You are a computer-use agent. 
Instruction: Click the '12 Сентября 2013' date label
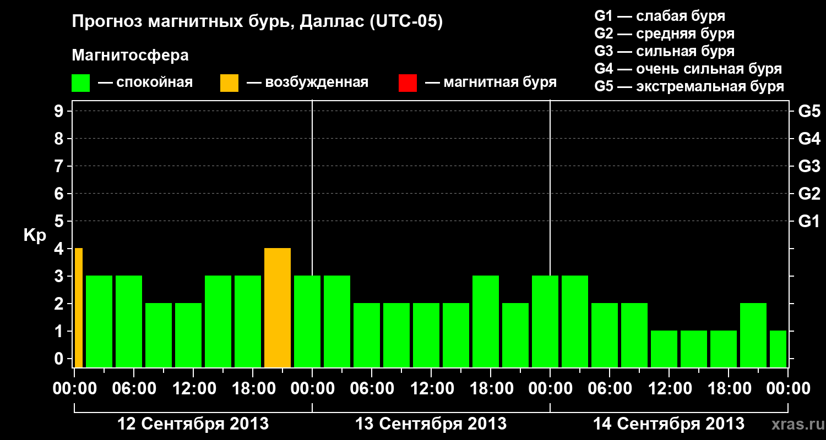[193, 424]
